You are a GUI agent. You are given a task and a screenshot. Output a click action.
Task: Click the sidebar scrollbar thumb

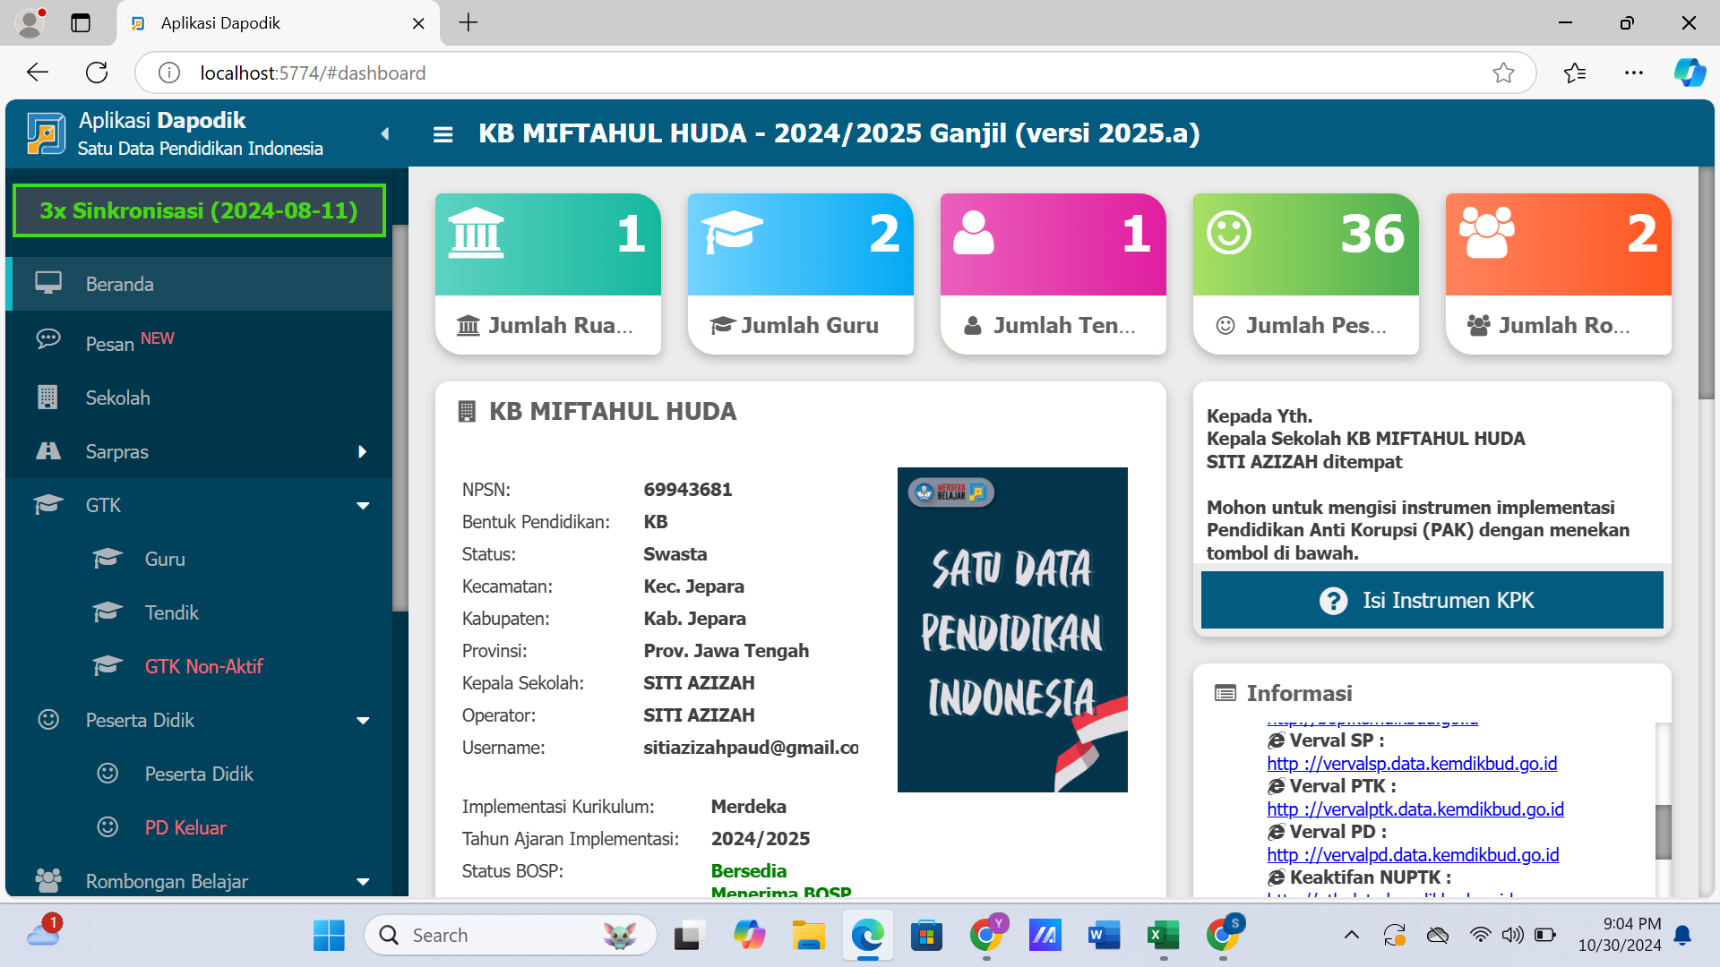(x=400, y=418)
